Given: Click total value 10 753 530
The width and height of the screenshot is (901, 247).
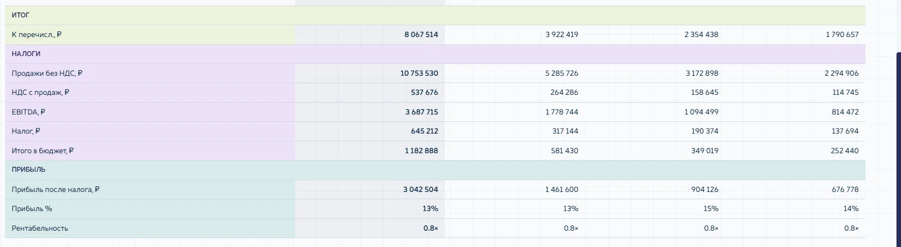Looking at the screenshot, I should (x=420, y=74).
